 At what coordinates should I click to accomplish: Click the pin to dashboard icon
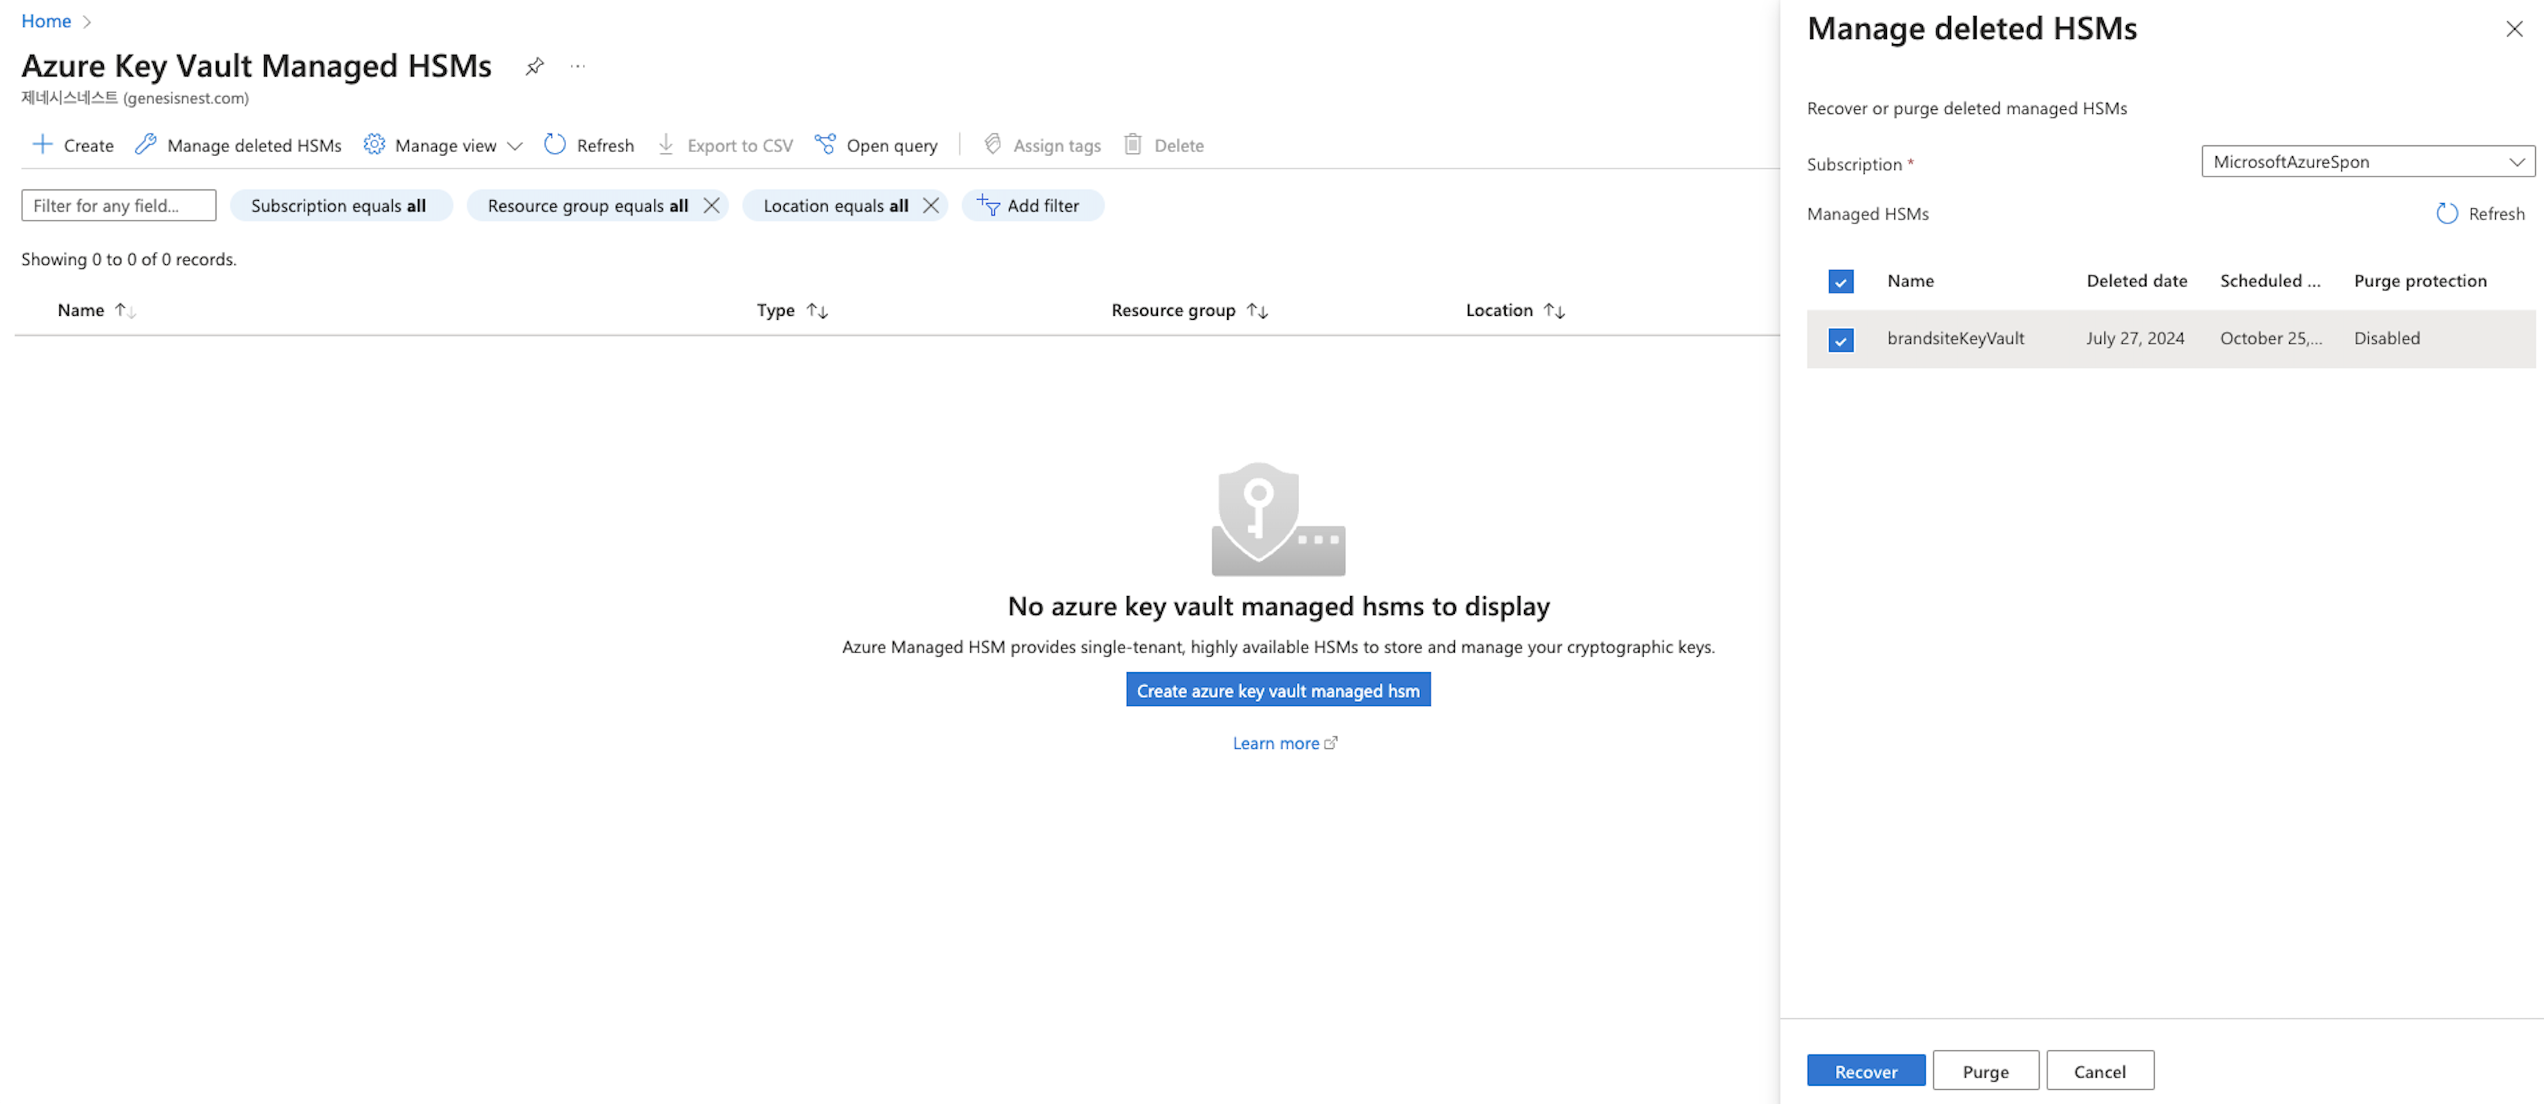tap(534, 66)
